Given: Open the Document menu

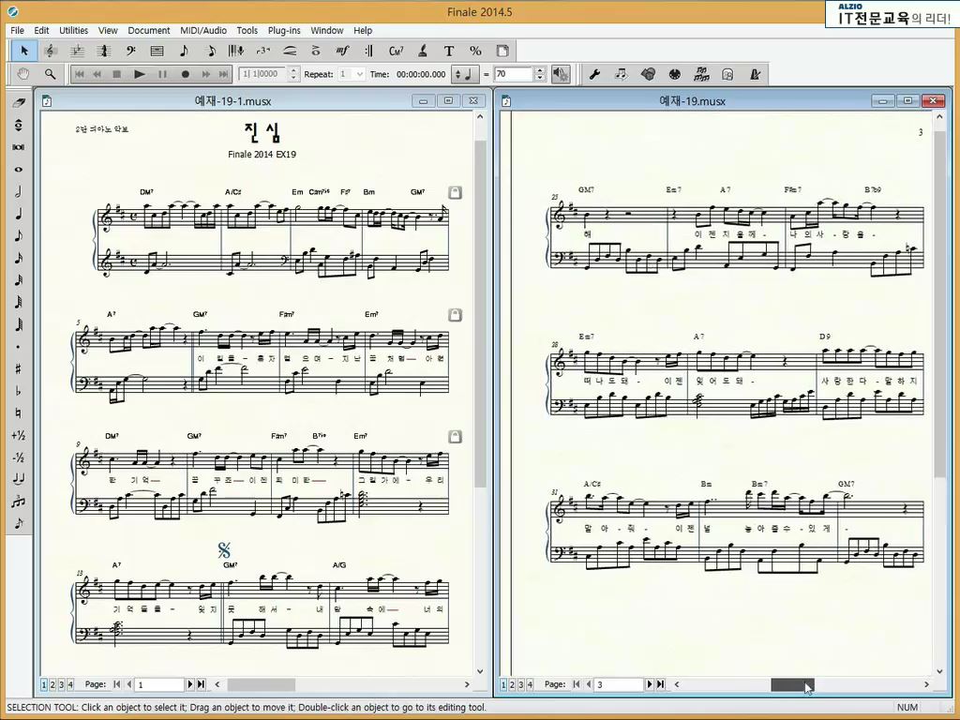Looking at the screenshot, I should pyautogui.click(x=149, y=30).
